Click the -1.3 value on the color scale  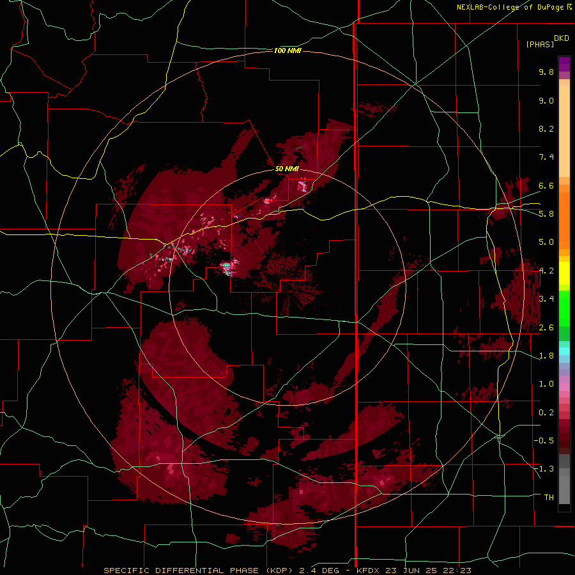pos(544,469)
